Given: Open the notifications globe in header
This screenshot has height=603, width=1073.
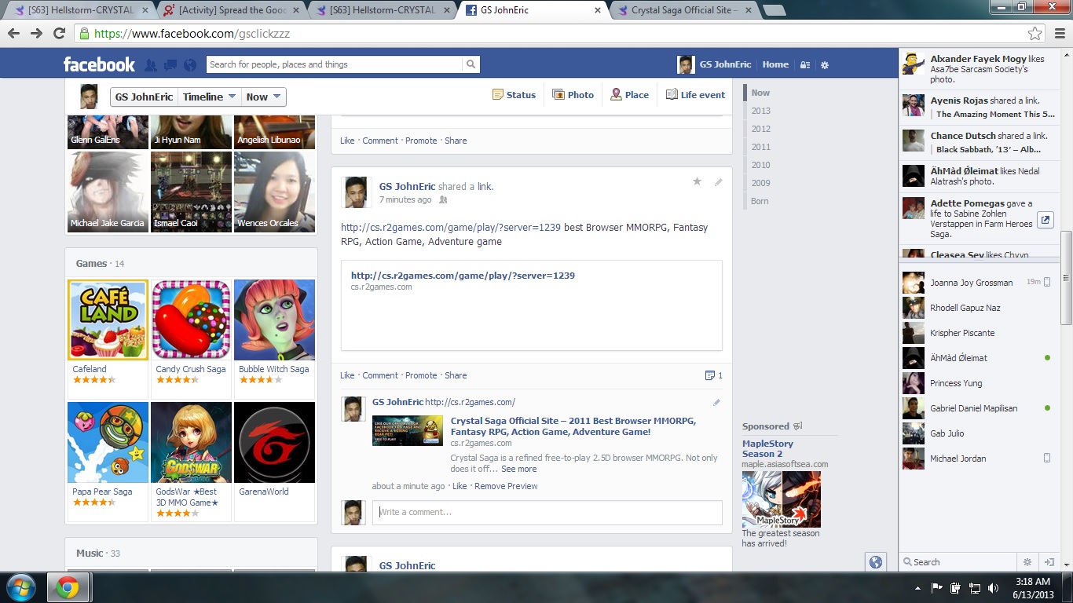Looking at the screenshot, I should point(189,65).
